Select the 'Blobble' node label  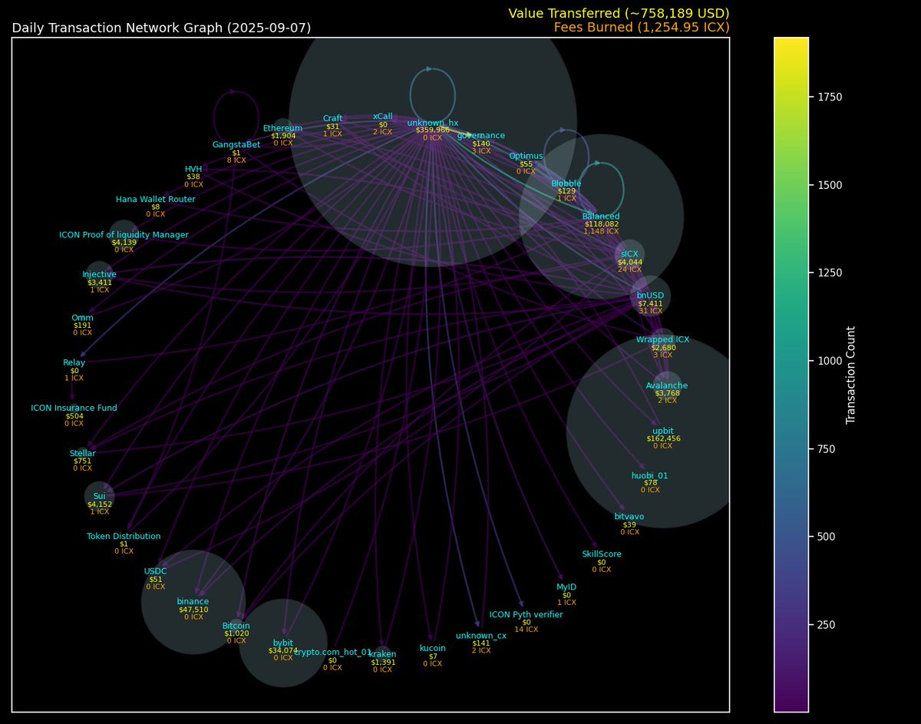tap(566, 183)
